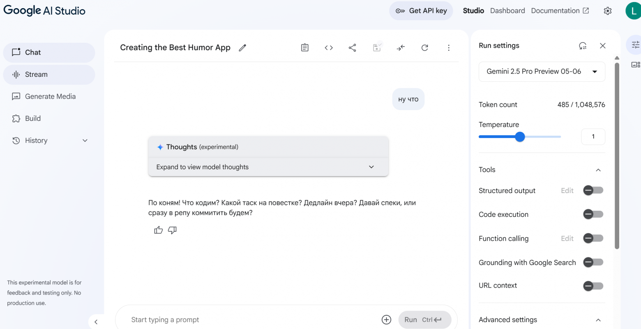Enable the URL context toggle
This screenshot has width=641, height=329.
[x=593, y=286]
